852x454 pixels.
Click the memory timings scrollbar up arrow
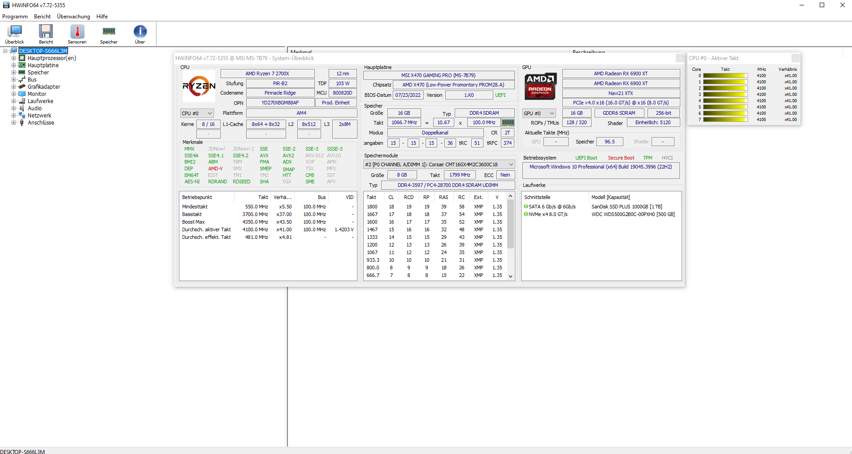[x=510, y=196]
